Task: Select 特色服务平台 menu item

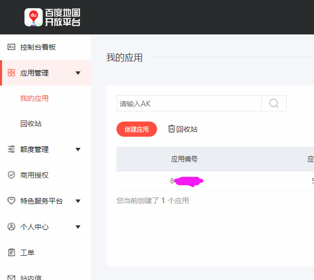Action: point(42,201)
